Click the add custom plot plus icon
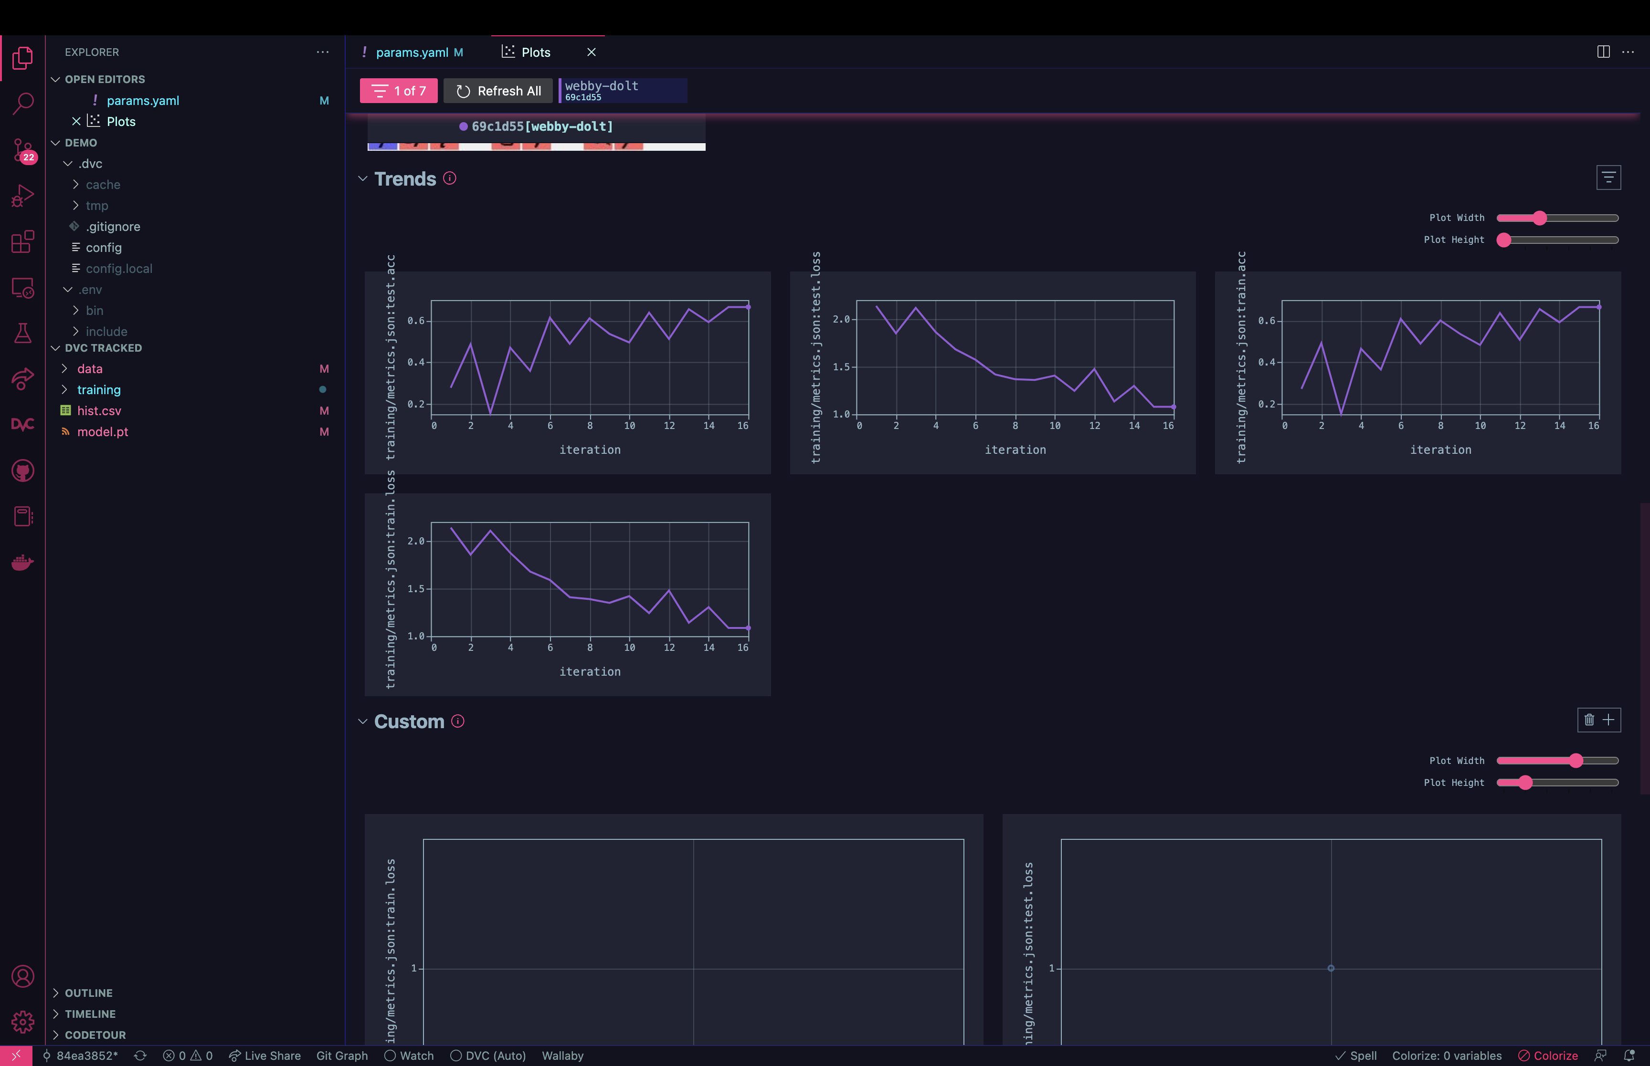This screenshot has width=1650, height=1066. point(1608,720)
